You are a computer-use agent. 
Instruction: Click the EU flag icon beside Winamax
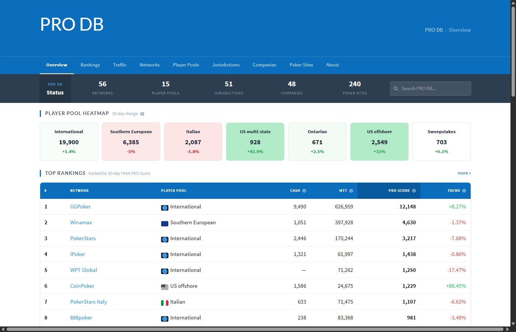pos(164,223)
